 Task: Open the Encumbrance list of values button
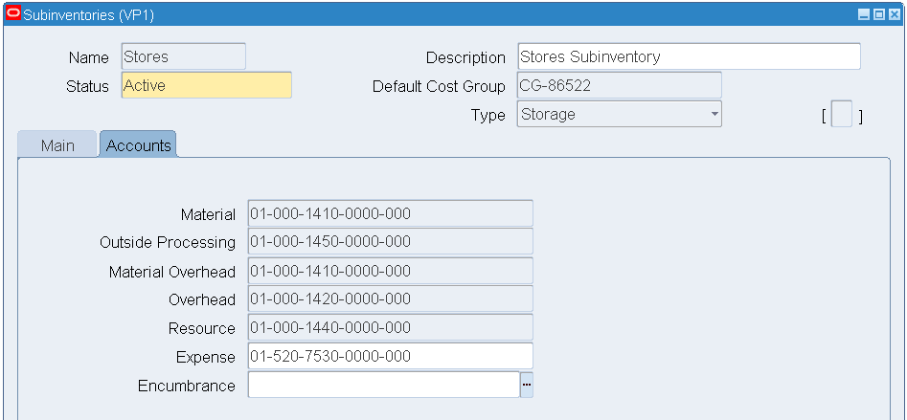527,385
